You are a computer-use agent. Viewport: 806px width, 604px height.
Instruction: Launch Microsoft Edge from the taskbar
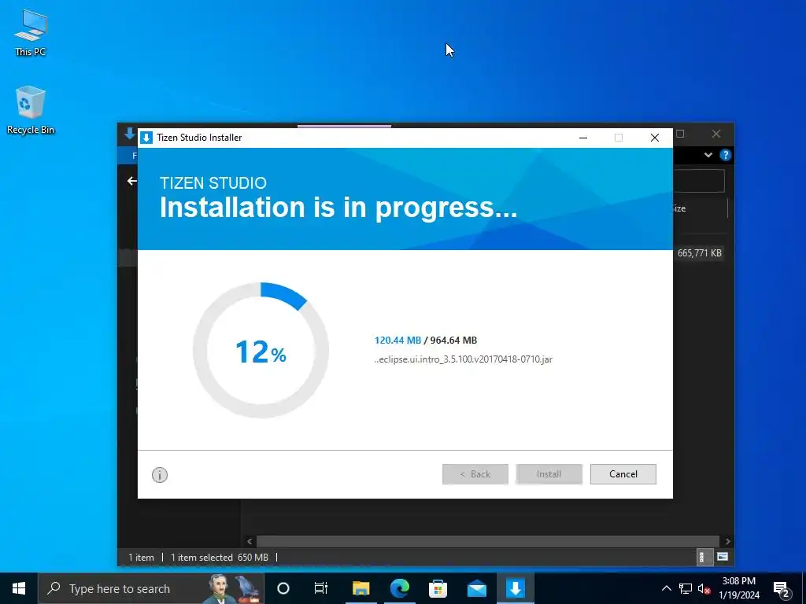(399, 588)
